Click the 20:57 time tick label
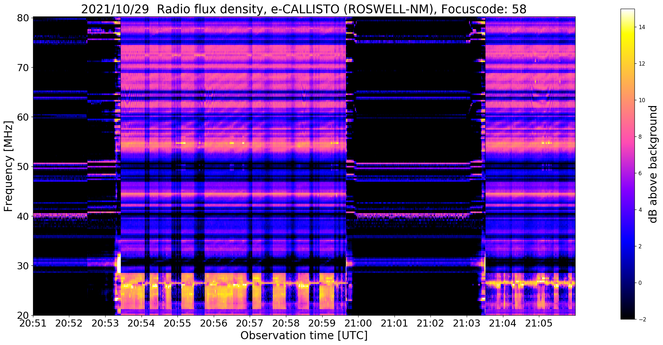This screenshot has height=345, width=663. 250,323
